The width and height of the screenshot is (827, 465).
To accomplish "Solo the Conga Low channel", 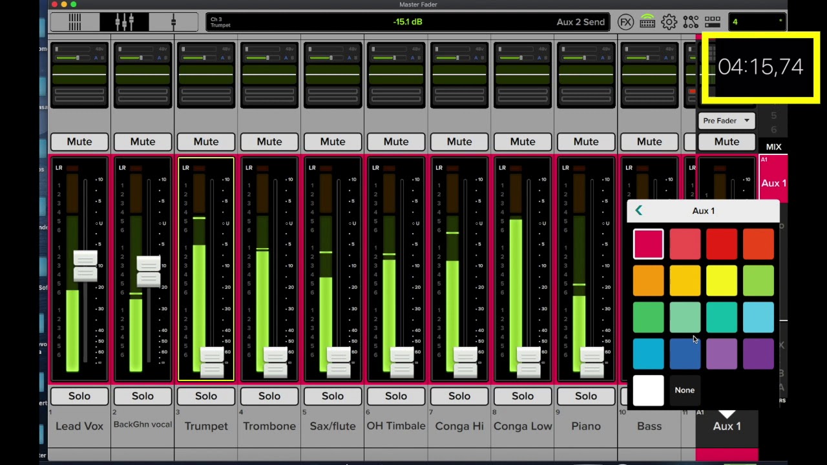I will click(523, 396).
